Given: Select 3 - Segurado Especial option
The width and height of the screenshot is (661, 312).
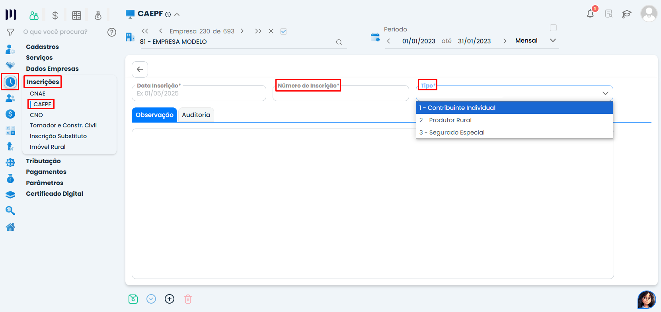Looking at the screenshot, I should click(x=515, y=133).
